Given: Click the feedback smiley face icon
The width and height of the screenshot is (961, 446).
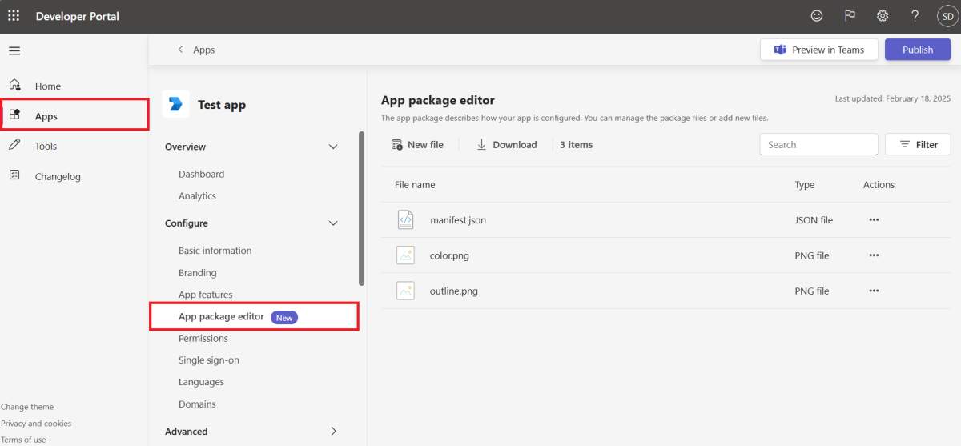Looking at the screenshot, I should 817,16.
